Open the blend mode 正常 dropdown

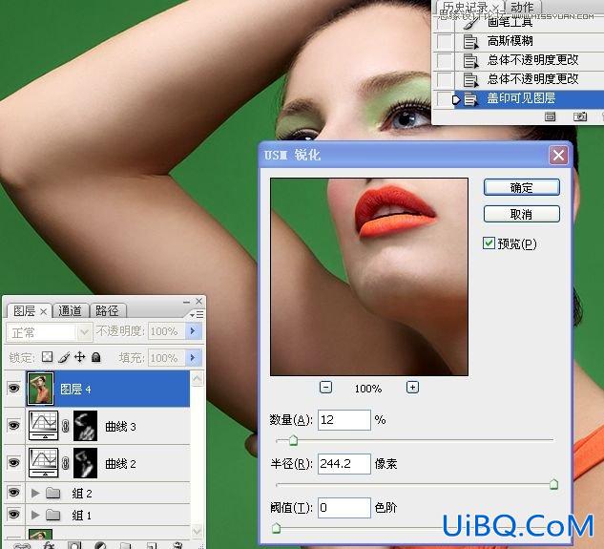click(x=50, y=332)
